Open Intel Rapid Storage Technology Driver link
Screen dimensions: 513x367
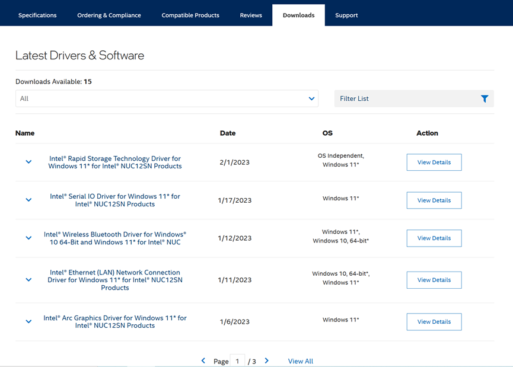pyautogui.click(x=115, y=162)
